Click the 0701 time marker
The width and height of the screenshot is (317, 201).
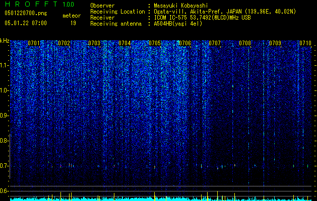[34, 43]
